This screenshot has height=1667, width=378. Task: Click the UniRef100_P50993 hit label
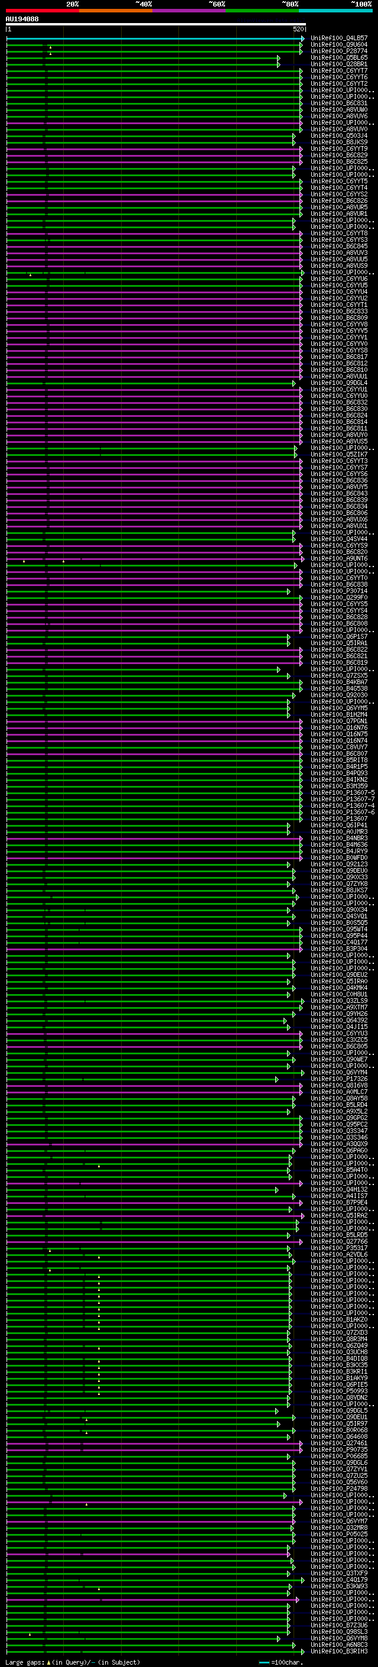coord(339,1391)
